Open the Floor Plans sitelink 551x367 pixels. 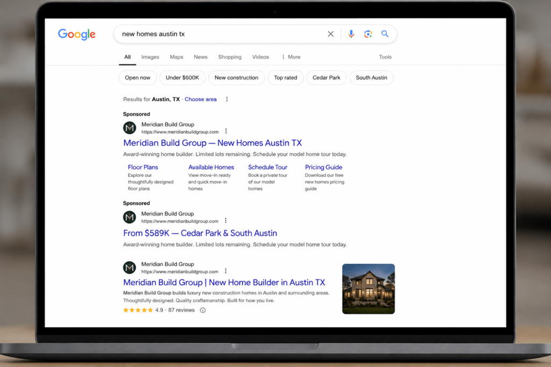coord(143,167)
